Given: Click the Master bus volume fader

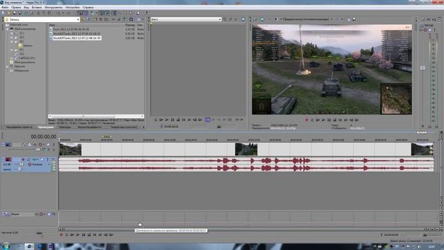Looking at the screenshot, I should click(x=422, y=68).
